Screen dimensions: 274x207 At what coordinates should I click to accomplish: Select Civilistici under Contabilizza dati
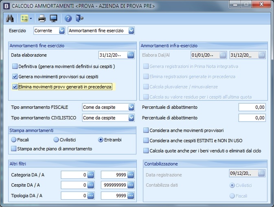(x=232, y=185)
